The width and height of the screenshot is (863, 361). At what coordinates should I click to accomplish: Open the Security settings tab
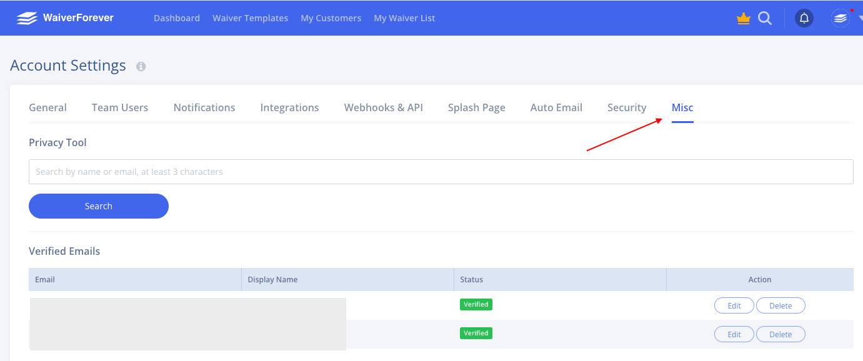627,107
